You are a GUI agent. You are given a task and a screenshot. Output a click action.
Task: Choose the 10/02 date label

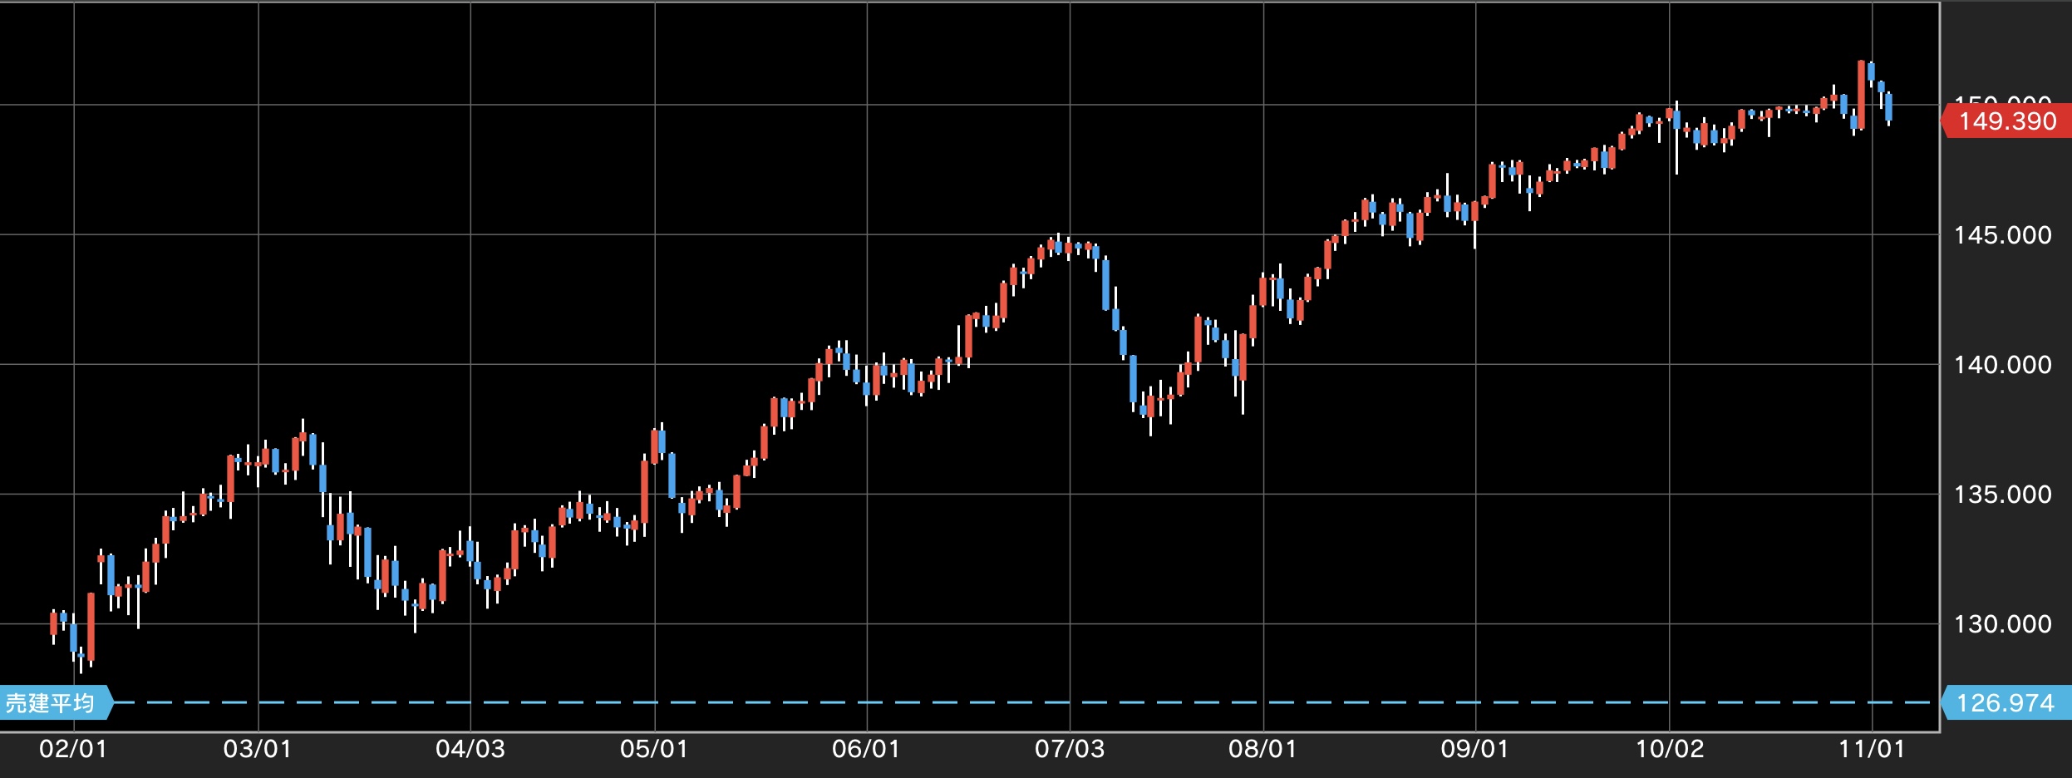coord(1670,749)
